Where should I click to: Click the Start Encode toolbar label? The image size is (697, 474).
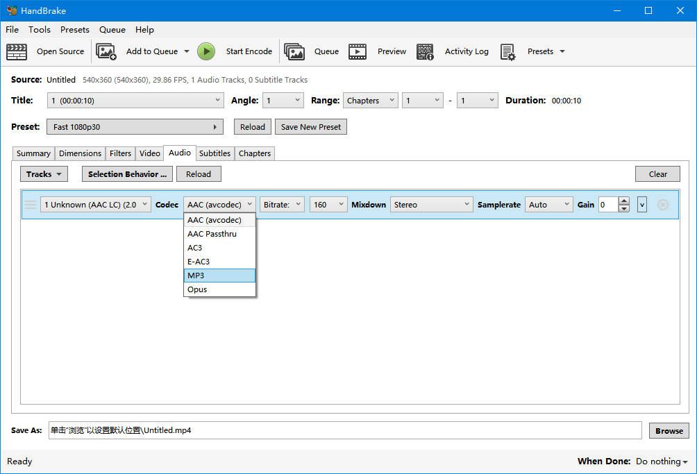coord(249,51)
